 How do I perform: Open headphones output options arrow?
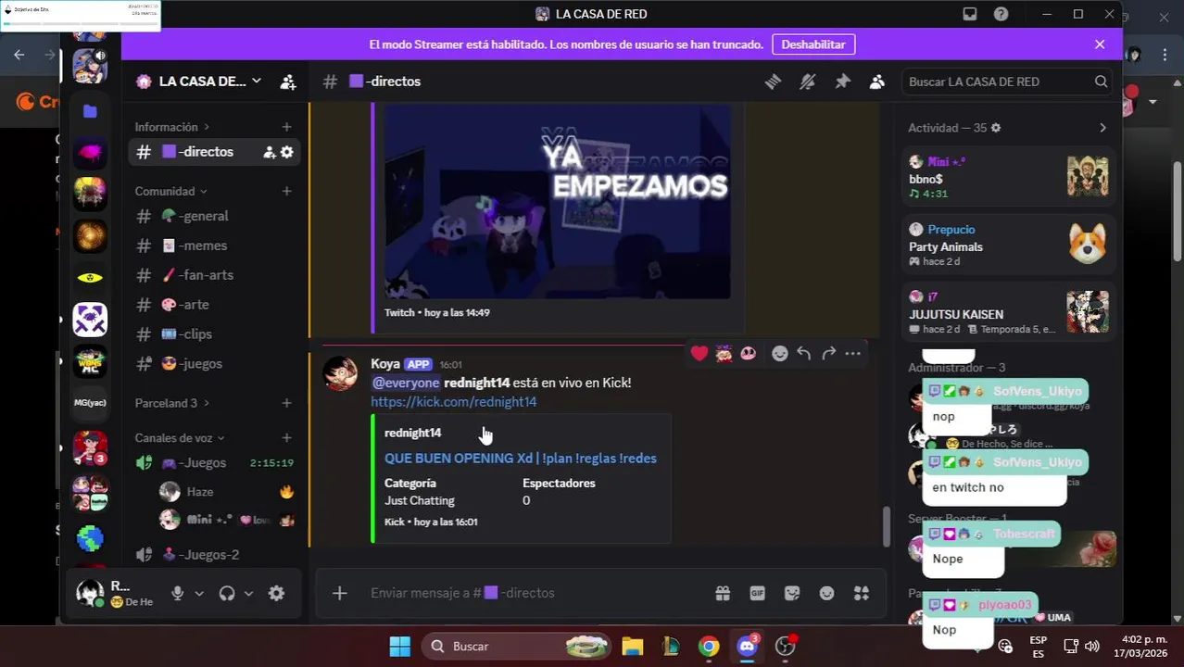tap(248, 594)
